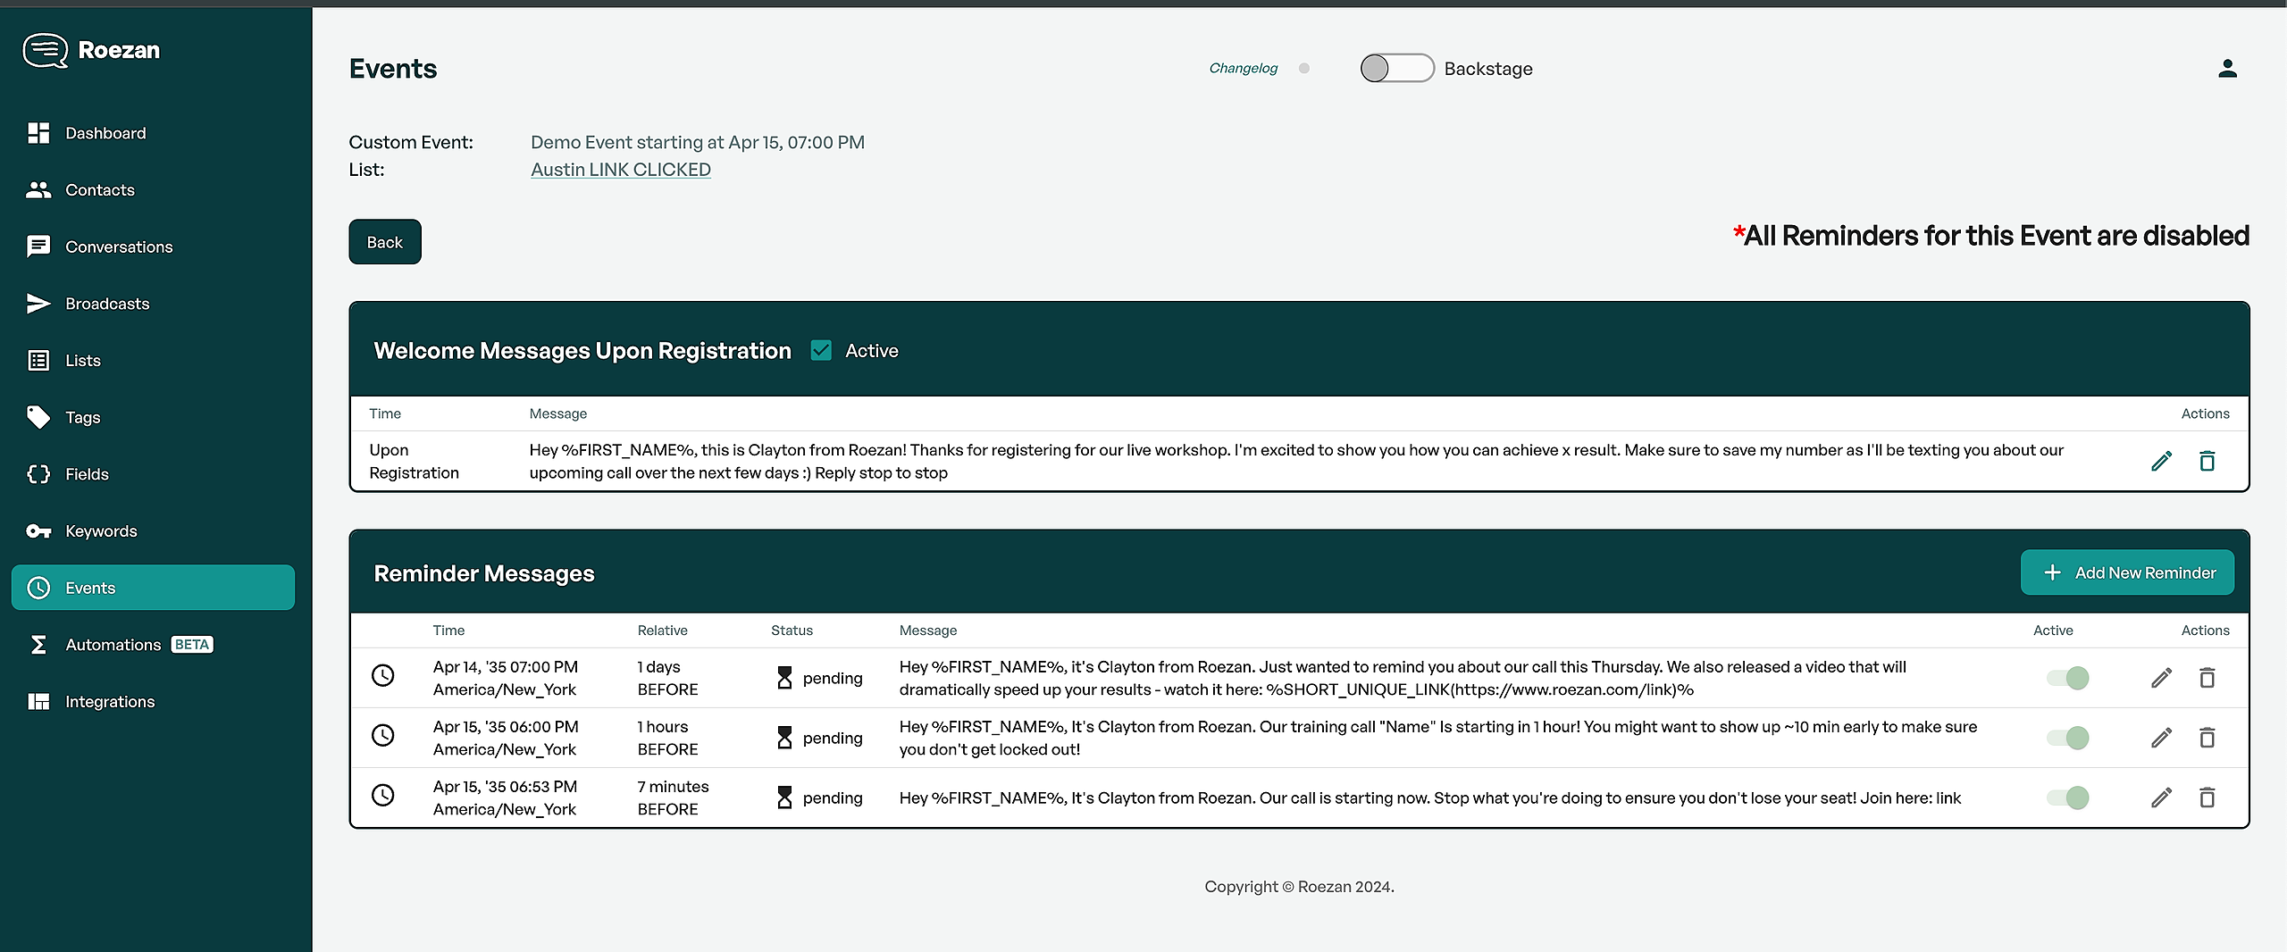Click the 'Upon Registration' time cell
This screenshot has width=2287, height=952.
click(415, 461)
